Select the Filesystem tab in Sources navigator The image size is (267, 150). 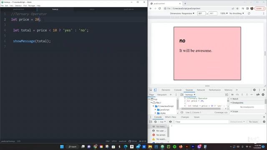162,95
